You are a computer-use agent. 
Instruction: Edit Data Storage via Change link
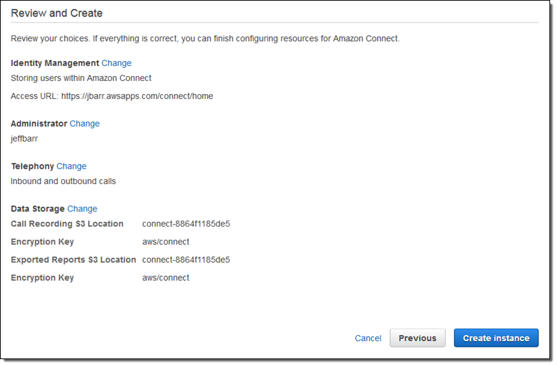(82, 209)
